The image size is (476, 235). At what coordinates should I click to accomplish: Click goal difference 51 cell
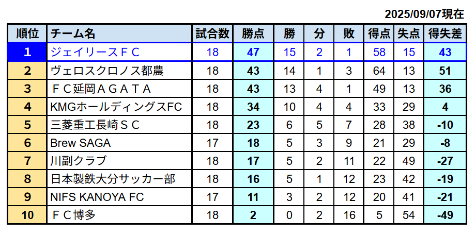point(445,71)
